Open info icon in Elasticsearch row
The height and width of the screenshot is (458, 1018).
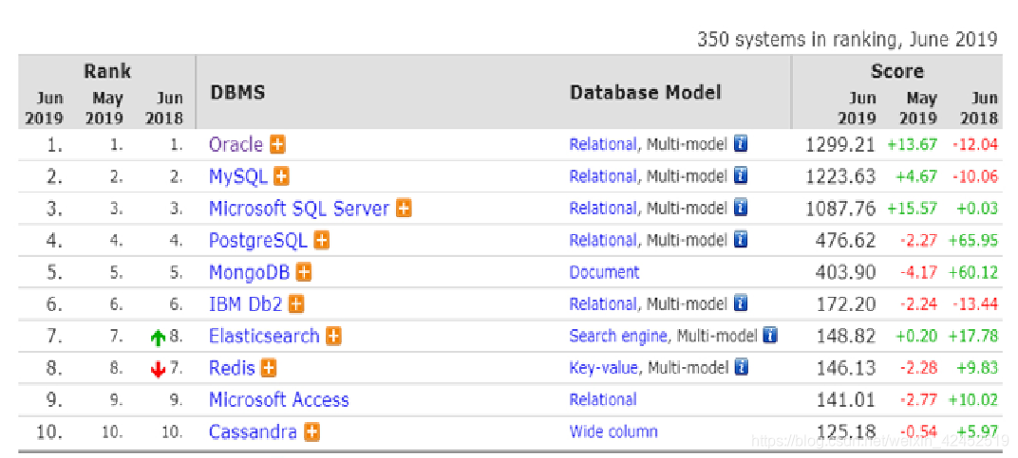tap(771, 336)
